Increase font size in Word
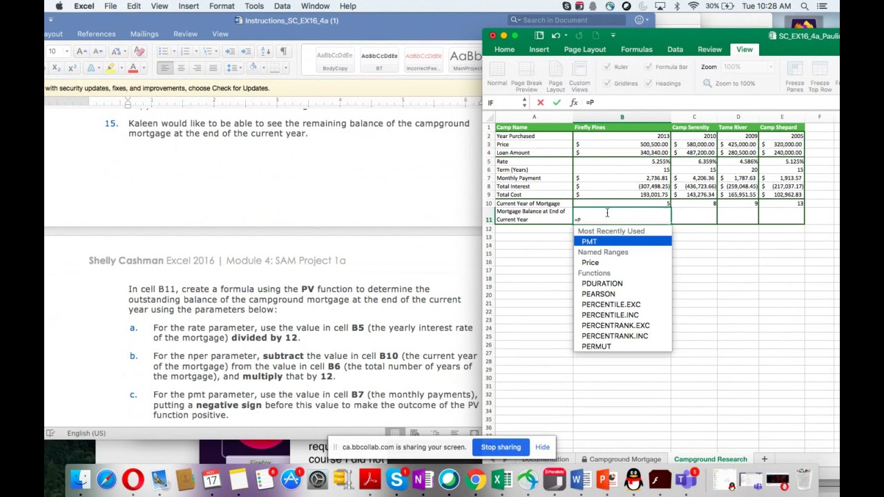 (x=81, y=52)
